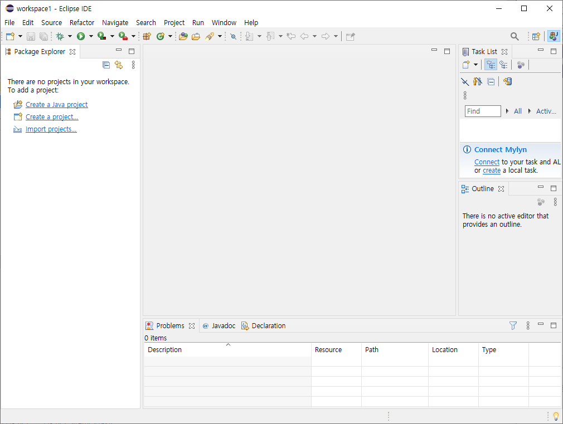Viewport: 563px width, 424px height.
Task: Open the File menu
Action: click(9, 23)
